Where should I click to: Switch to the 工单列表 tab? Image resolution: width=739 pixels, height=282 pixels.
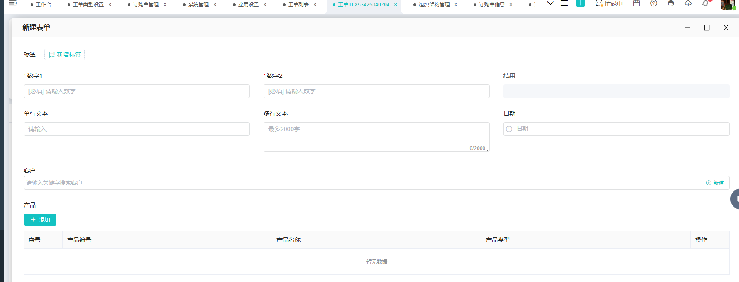(x=298, y=5)
